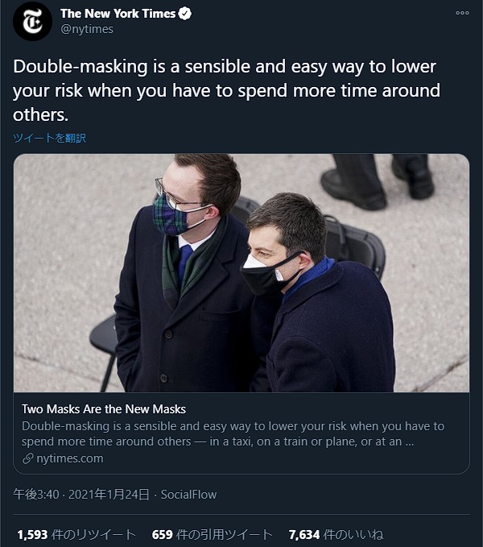This screenshot has height=547, width=483.
Task: Click the 2021年1月24日 tweet date
Action: point(109,495)
